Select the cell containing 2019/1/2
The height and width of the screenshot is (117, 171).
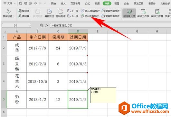click(78, 99)
